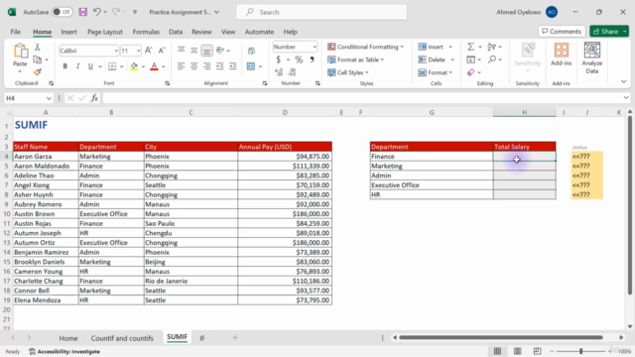Click Increase Decimal icon

tap(279, 72)
